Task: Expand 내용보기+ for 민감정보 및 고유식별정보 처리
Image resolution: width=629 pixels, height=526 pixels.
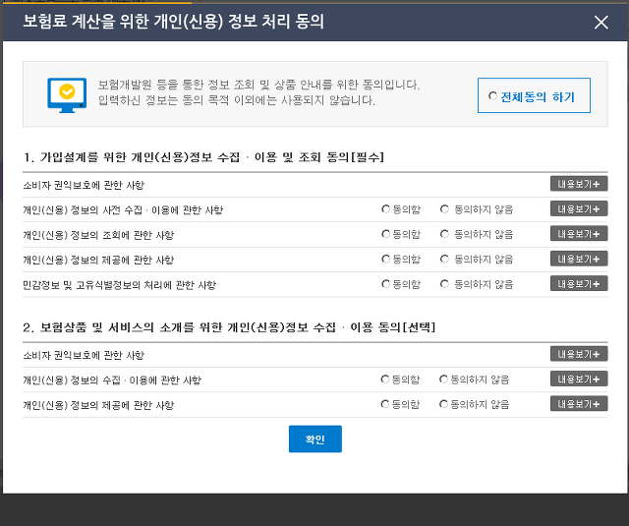Action: click(579, 284)
